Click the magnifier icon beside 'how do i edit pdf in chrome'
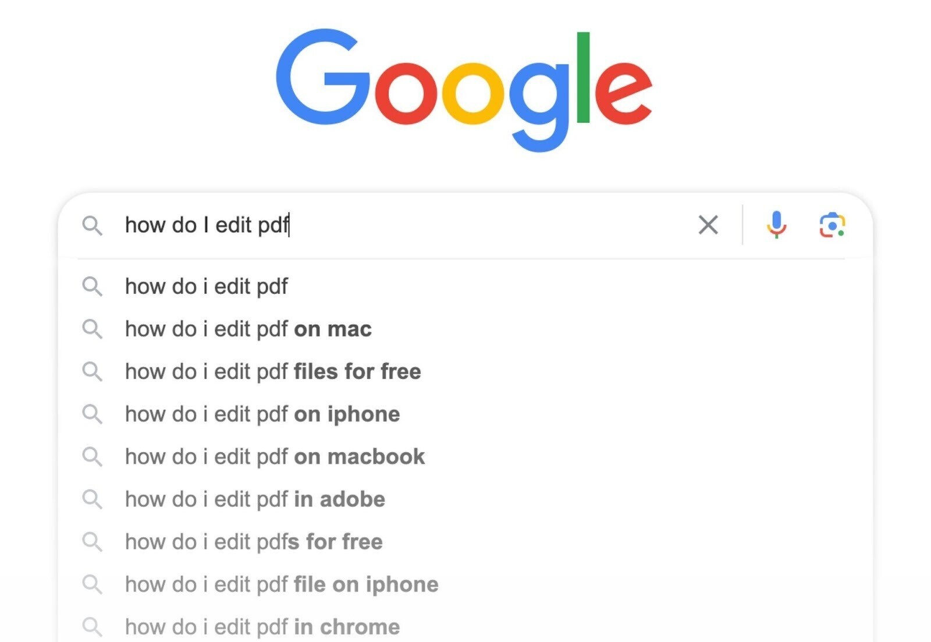931x642 pixels. coord(93,626)
